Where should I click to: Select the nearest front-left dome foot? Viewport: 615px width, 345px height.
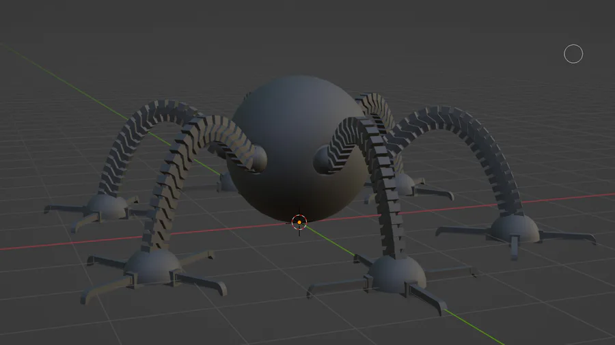[152, 266]
